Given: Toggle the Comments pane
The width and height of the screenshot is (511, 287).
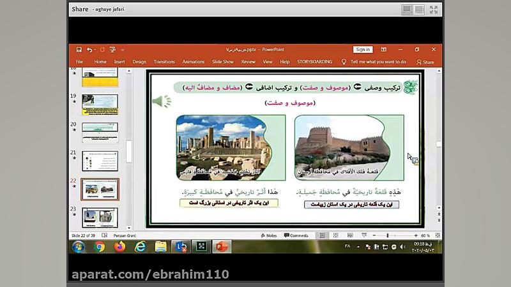Looking at the screenshot, I should [x=296, y=235].
